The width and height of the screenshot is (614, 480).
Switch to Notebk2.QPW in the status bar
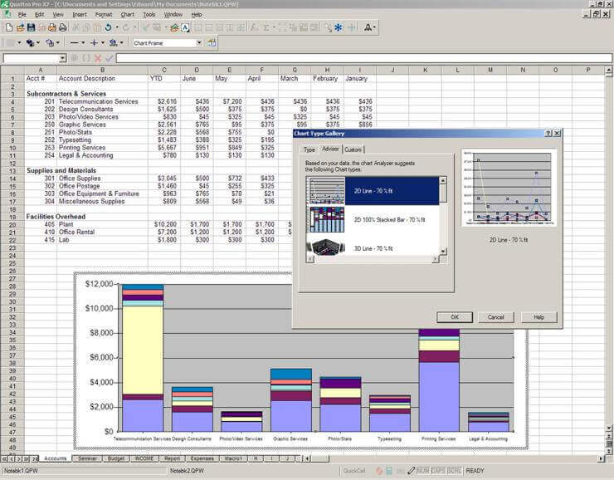[187, 471]
